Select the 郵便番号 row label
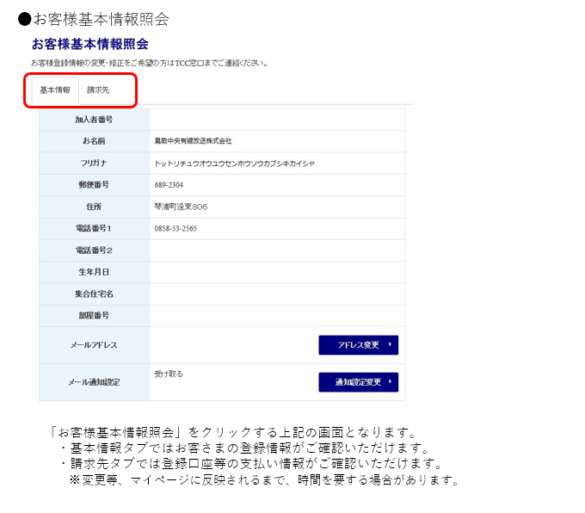This screenshot has height=513, width=585. [x=94, y=185]
